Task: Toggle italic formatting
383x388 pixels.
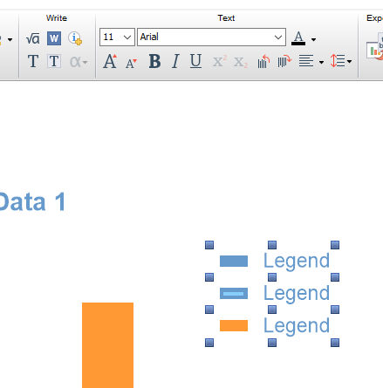Action: (x=175, y=61)
